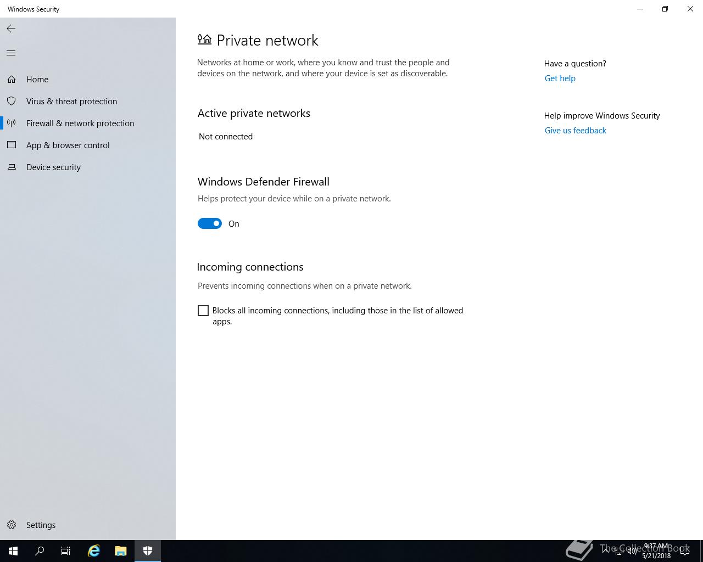
Task: Open the Windows Start menu
Action: pos(13,551)
